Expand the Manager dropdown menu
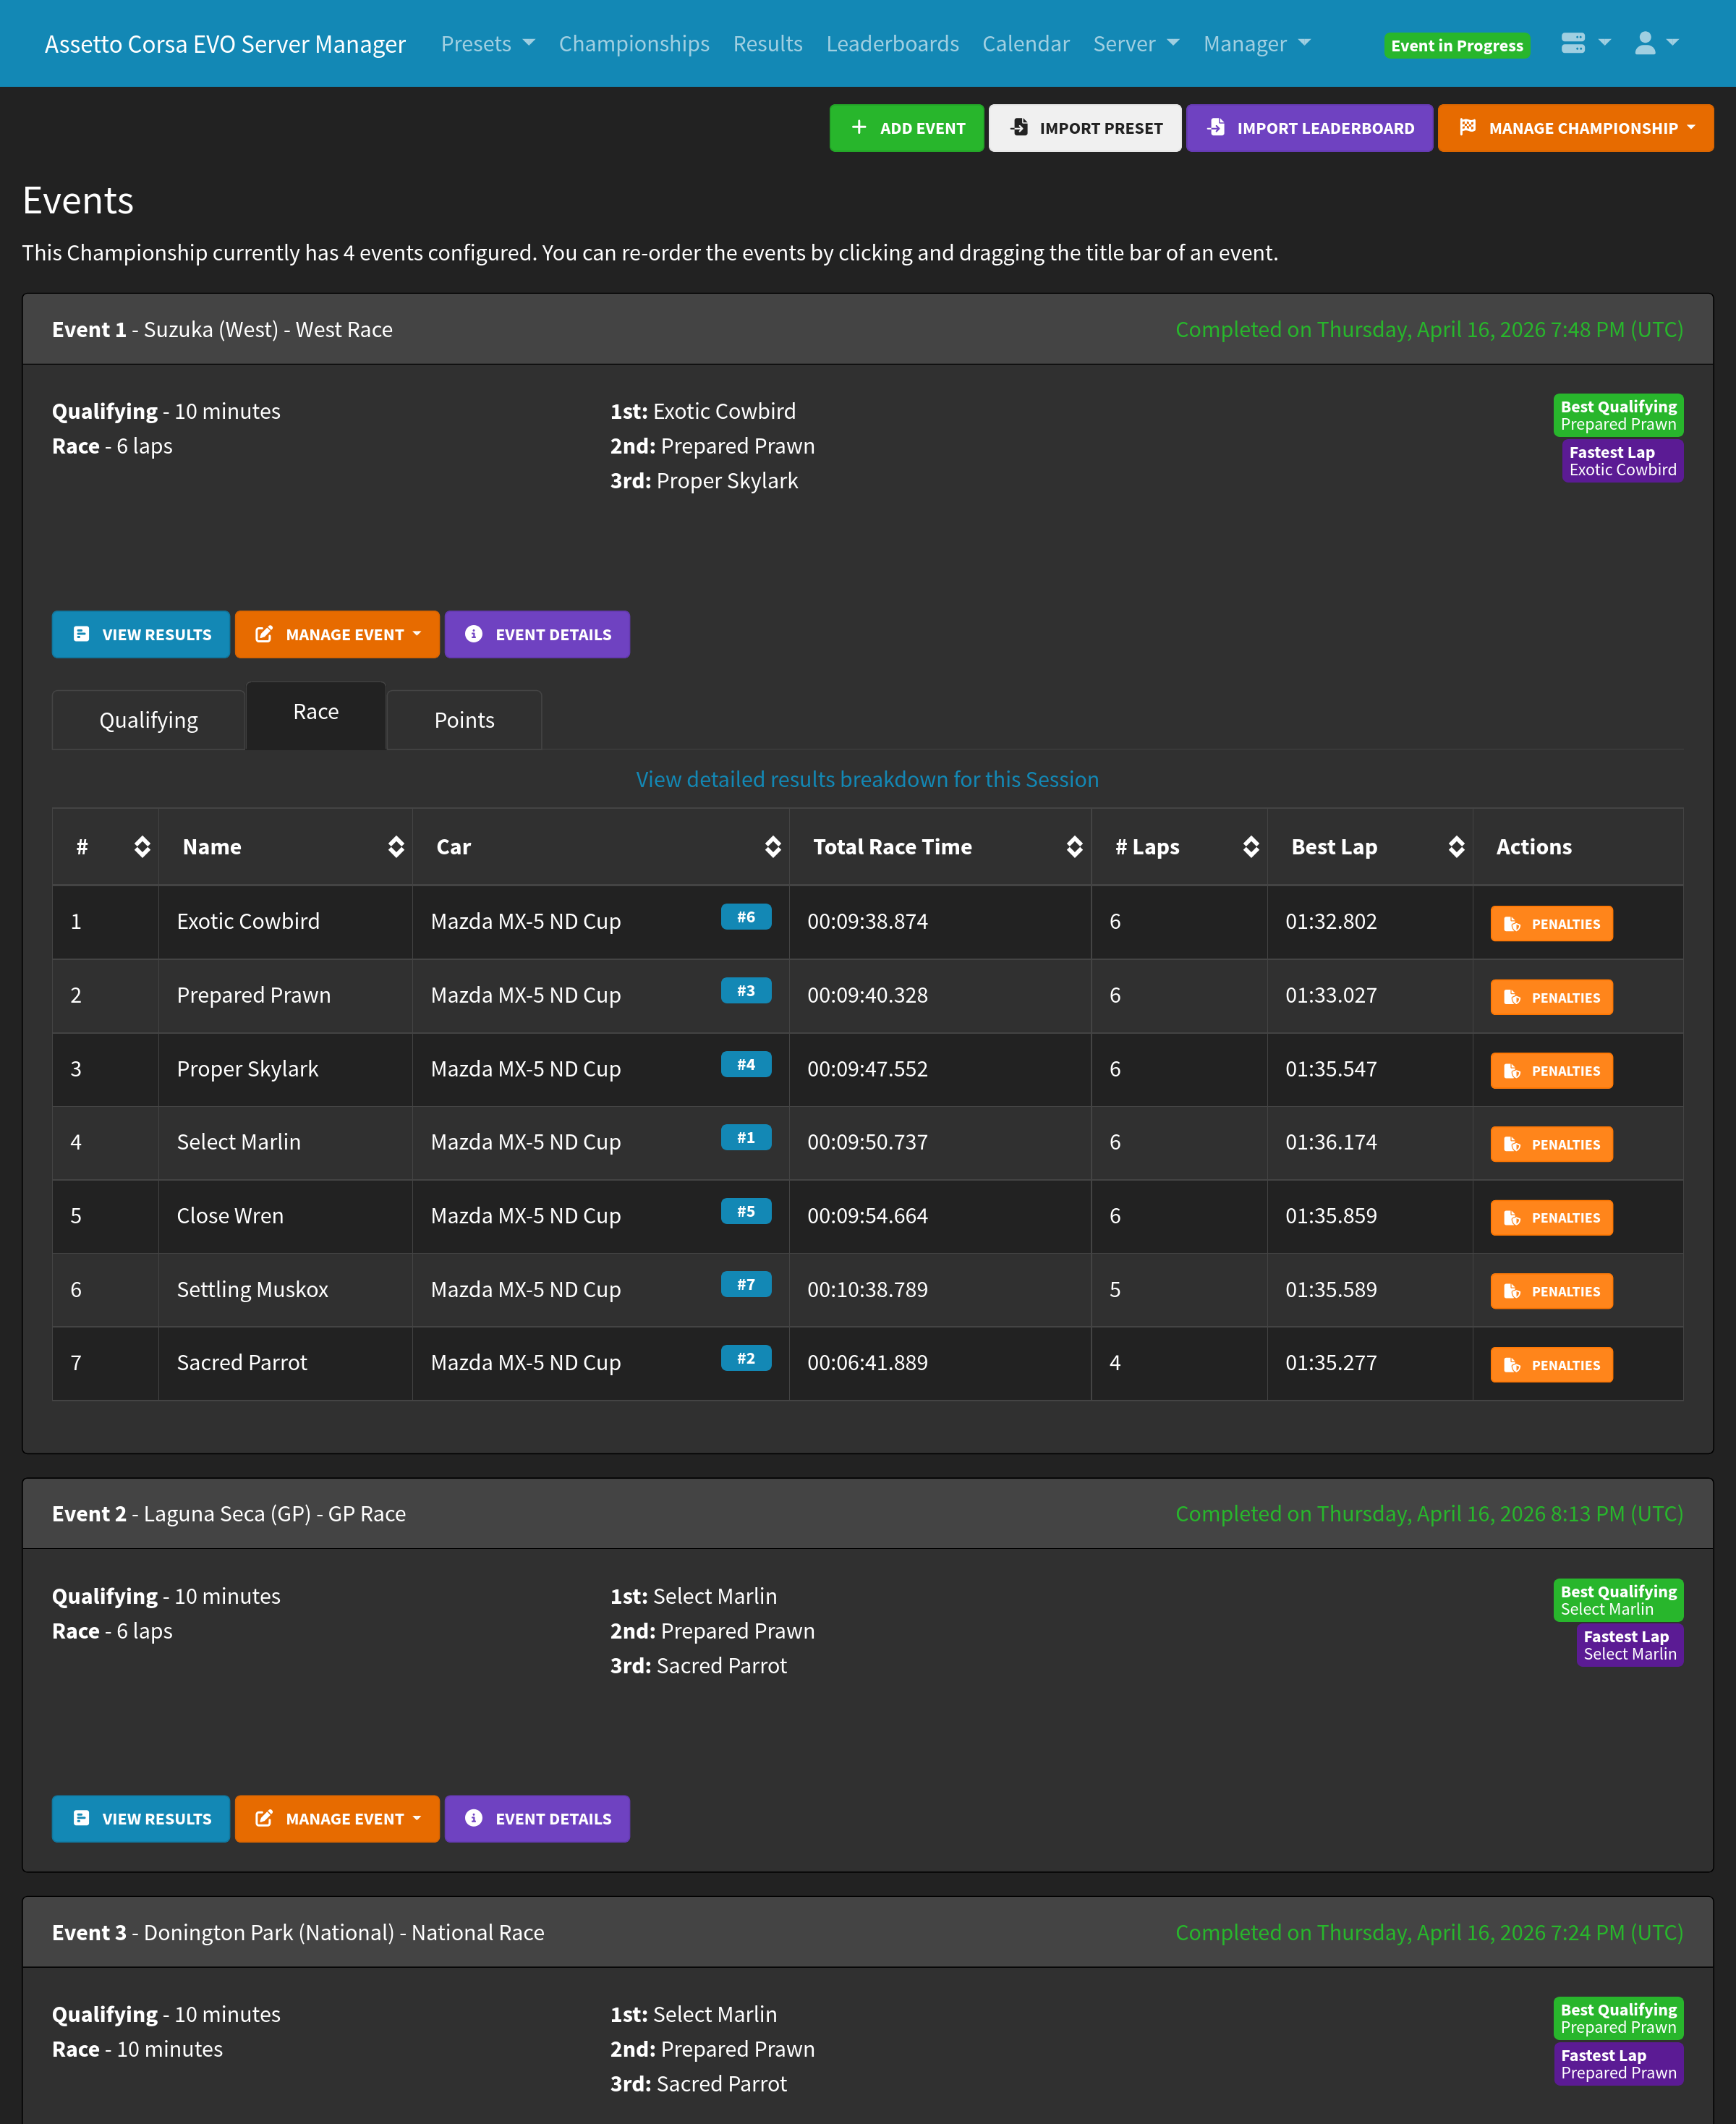Screen dimensions: 1736x2124 click(1257, 44)
